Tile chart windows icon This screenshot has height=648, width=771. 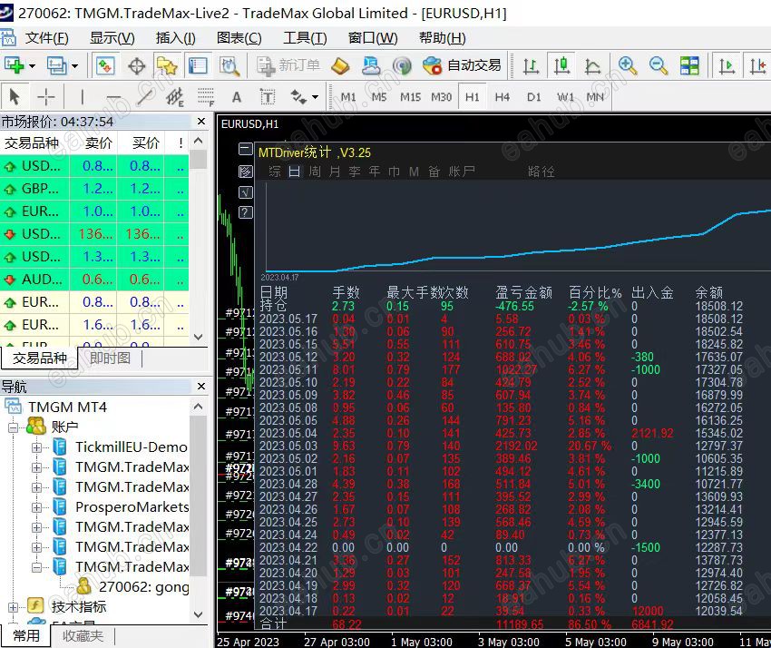click(x=689, y=65)
